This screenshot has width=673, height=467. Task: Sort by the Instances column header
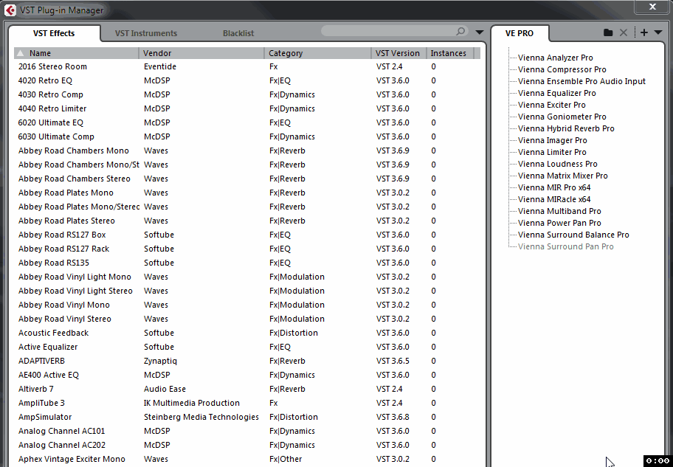coord(450,53)
